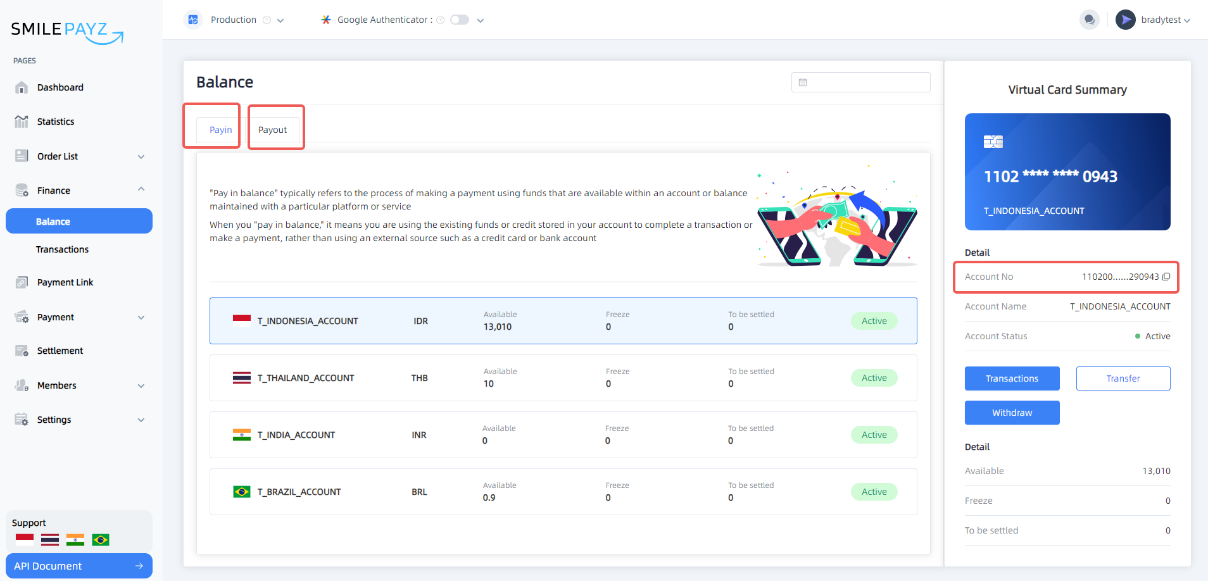The width and height of the screenshot is (1208, 581).
Task: Click the date range input field
Action: tap(860, 82)
